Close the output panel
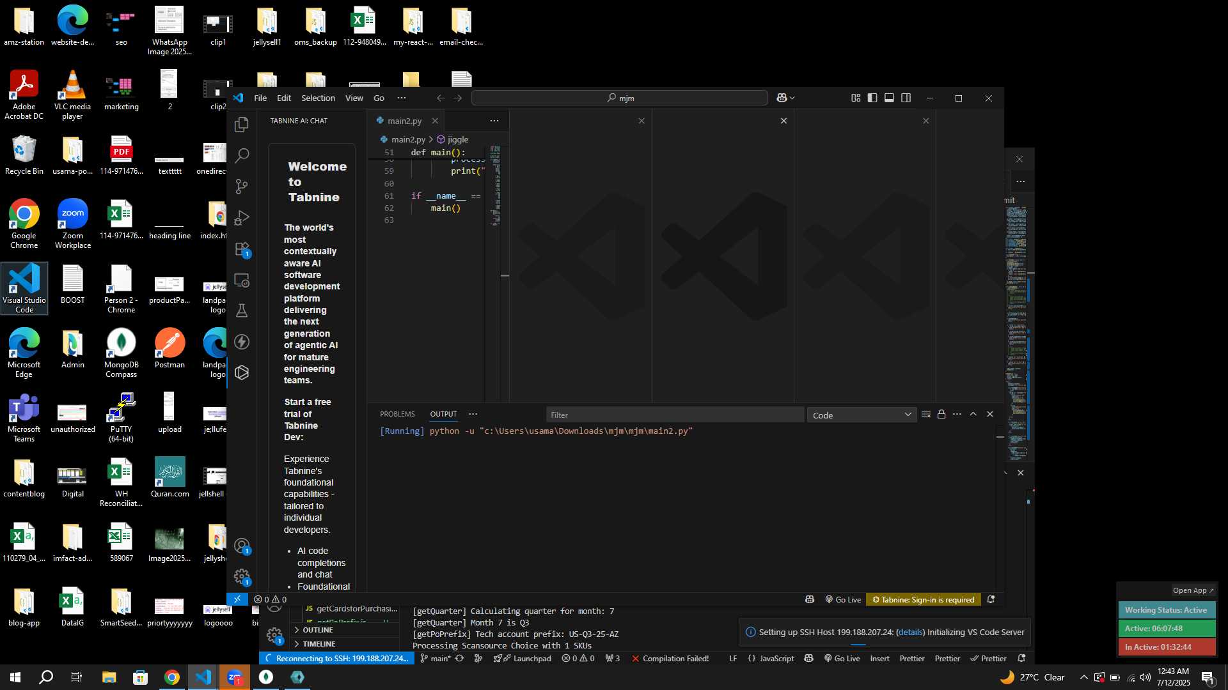The image size is (1228, 690). pos(990,414)
